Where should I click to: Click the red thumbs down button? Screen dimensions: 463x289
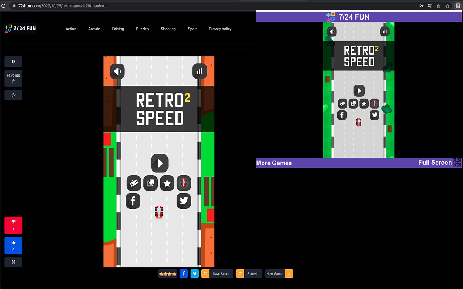click(13, 225)
